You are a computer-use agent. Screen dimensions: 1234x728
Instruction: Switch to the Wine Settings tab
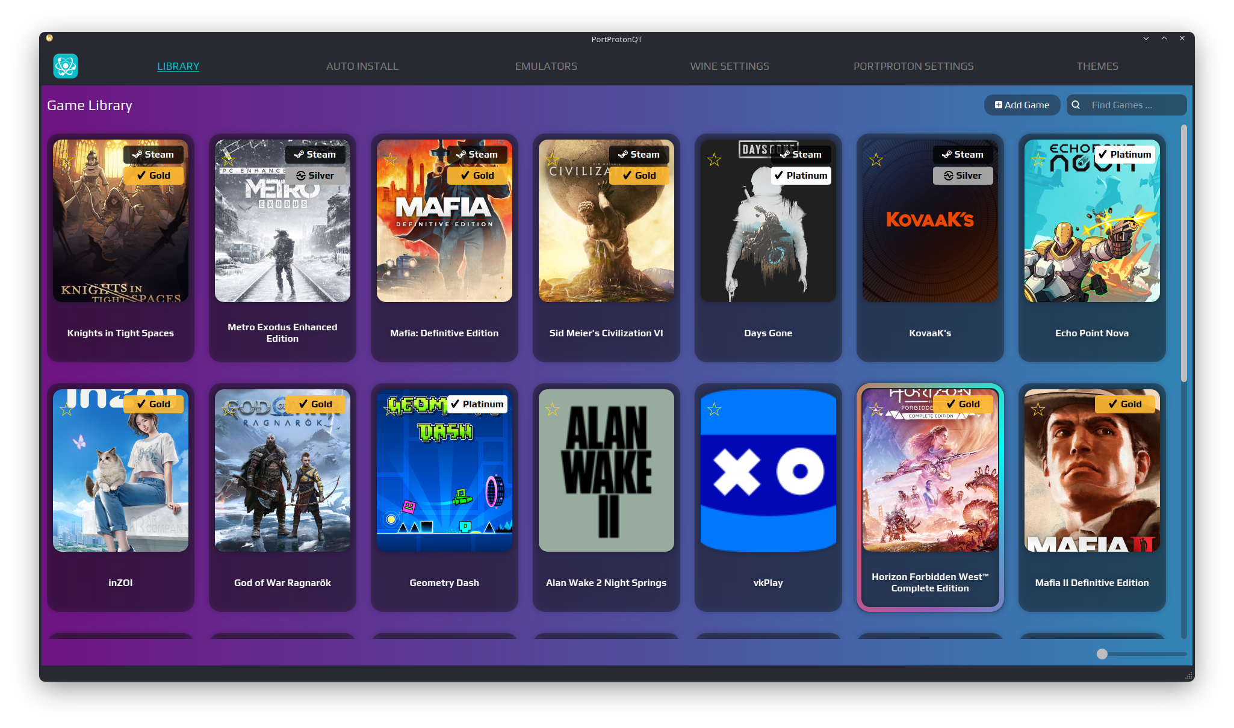(730, 66)
